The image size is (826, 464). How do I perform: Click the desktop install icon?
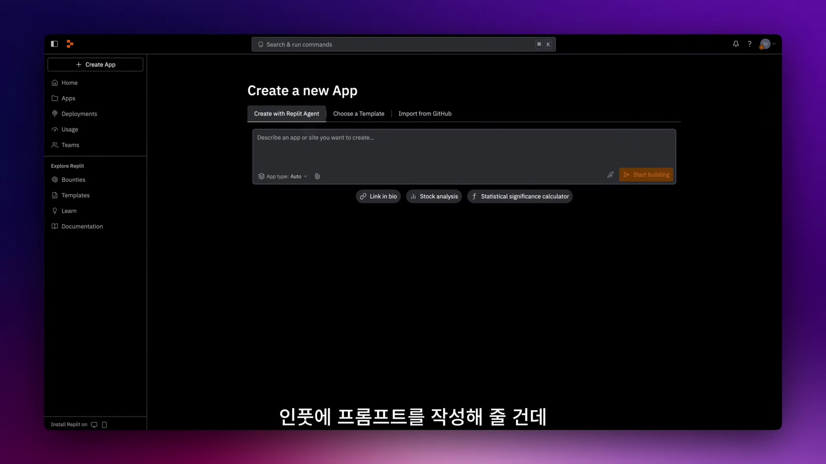point(94,425)
